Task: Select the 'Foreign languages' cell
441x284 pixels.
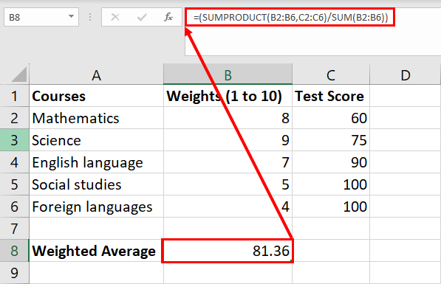Action: point(96,207)
